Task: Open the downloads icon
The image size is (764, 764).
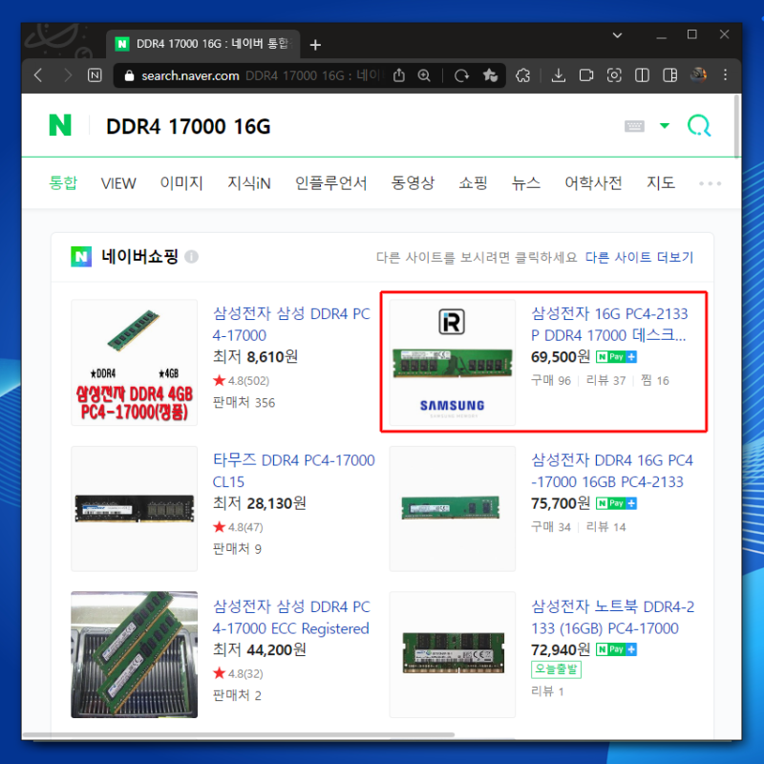Action: [x=559, y=75]
